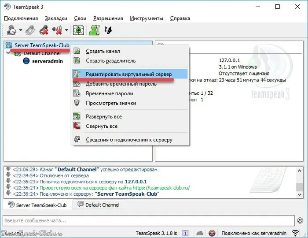
Task: Click the red arrow Свернуть все icon
Action: pyautogui.click(x=77, y=126)
